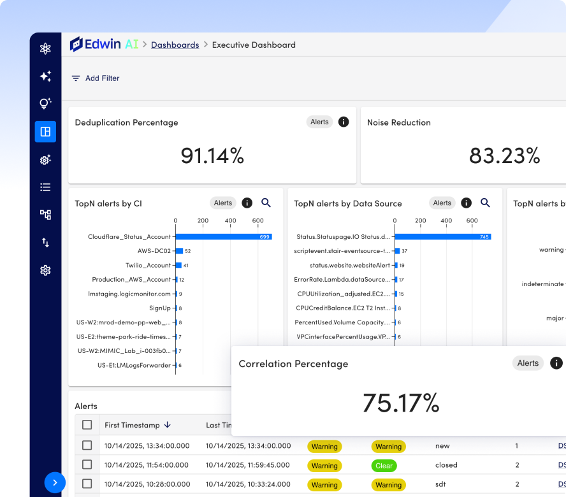Check the 13:34:00.000 alert row checkbox
The width and height of the screenshot is (566, 497).
(87, 445)
